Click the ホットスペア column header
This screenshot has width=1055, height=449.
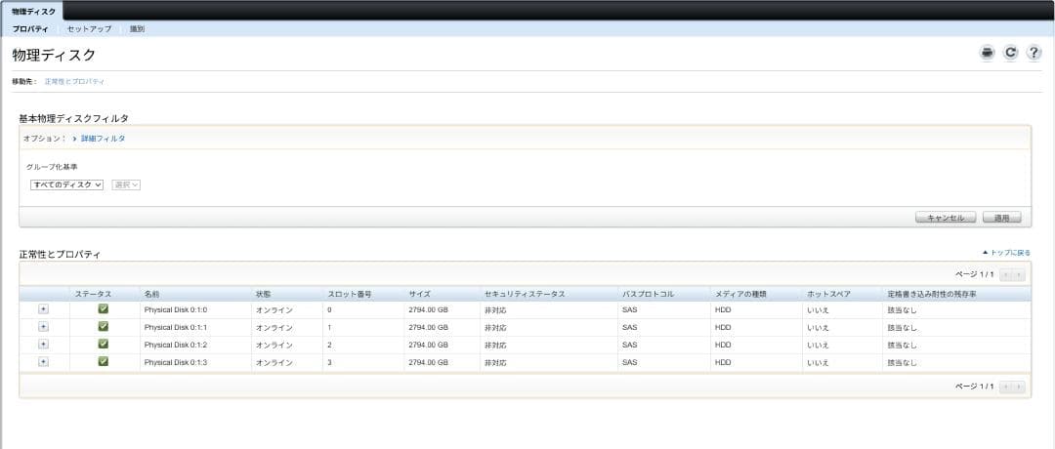[x=842, y=294]
